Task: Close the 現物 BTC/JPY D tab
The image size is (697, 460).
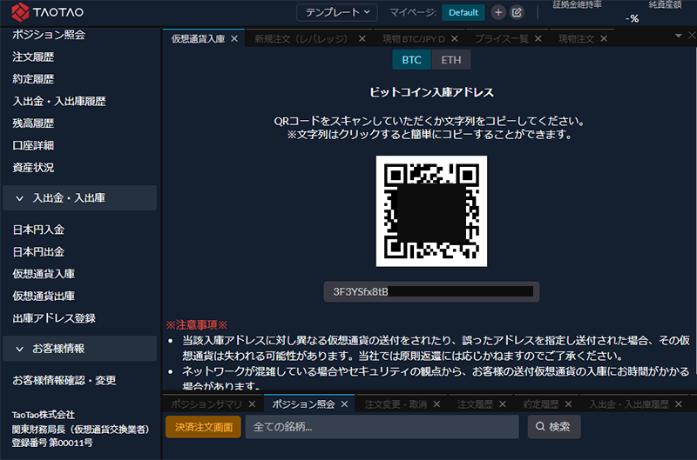Action: point(454,39)
